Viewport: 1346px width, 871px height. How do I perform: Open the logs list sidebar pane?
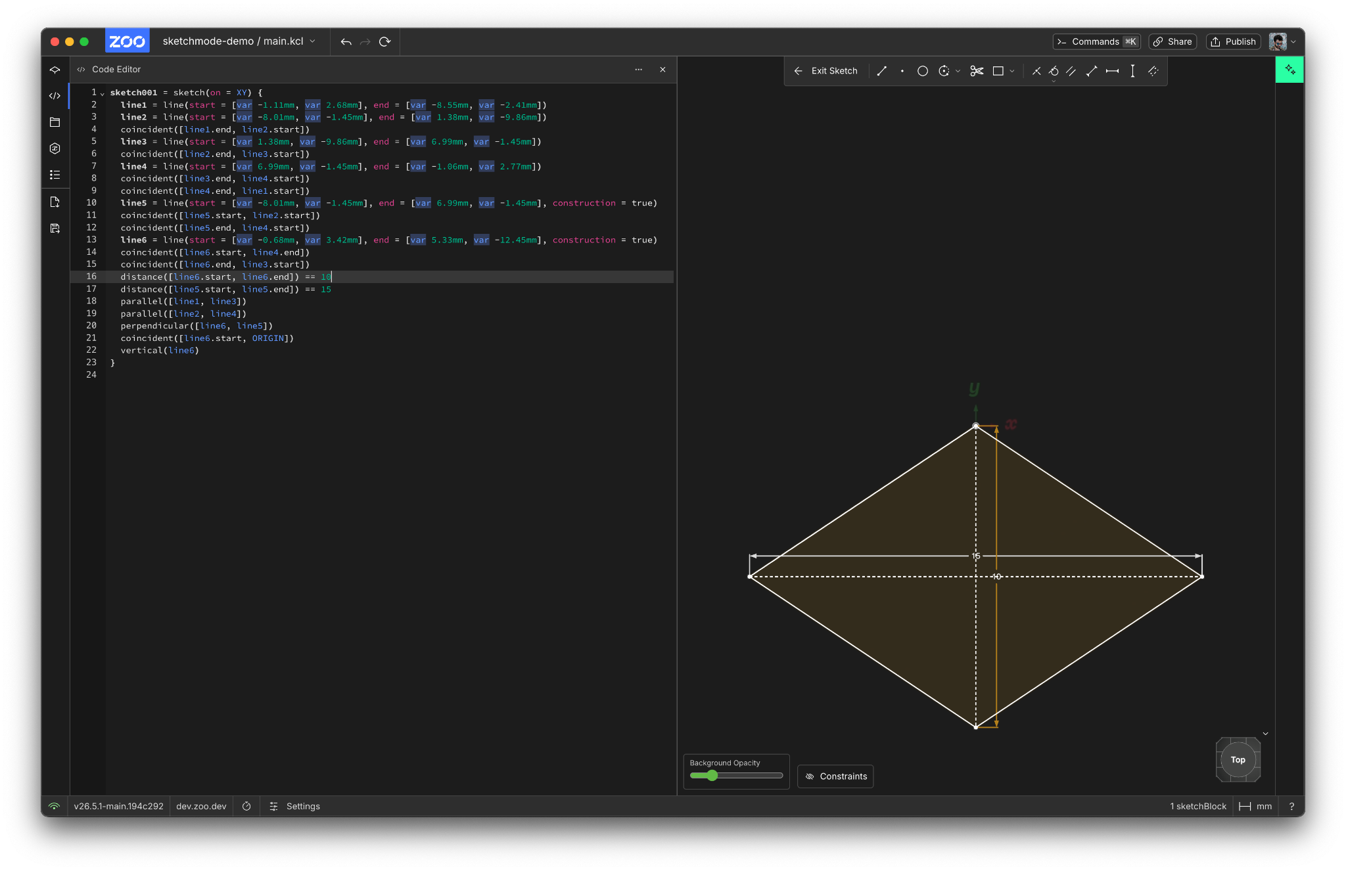pyautogui.click(x=55, y=175)
